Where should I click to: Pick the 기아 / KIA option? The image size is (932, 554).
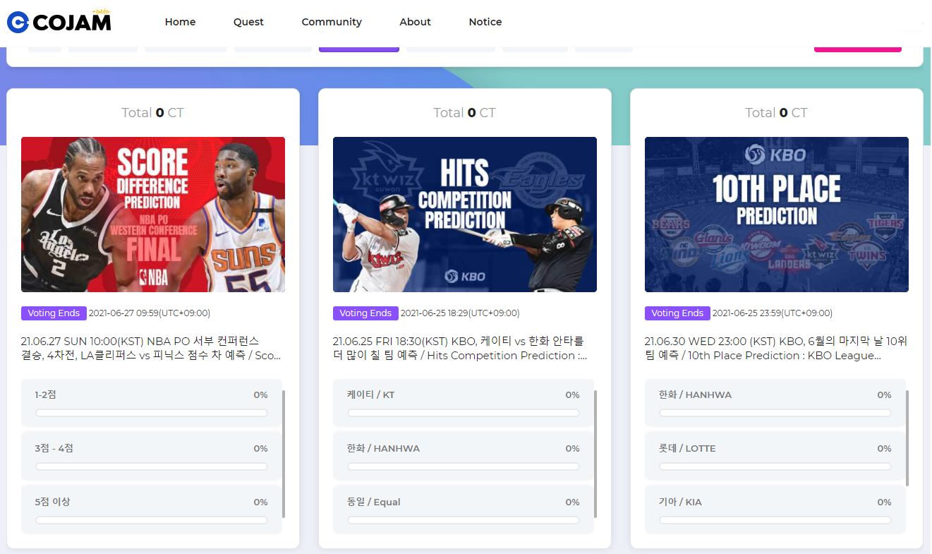(775, 510)
